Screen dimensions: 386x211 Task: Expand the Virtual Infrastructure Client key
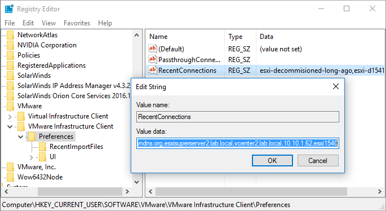(x=10, y=116)
